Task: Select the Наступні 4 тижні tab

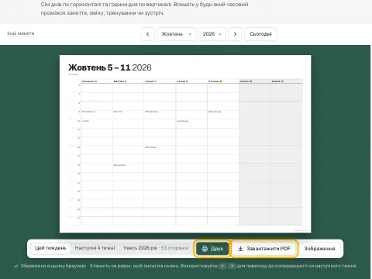Action: click(x=95, y=248)
